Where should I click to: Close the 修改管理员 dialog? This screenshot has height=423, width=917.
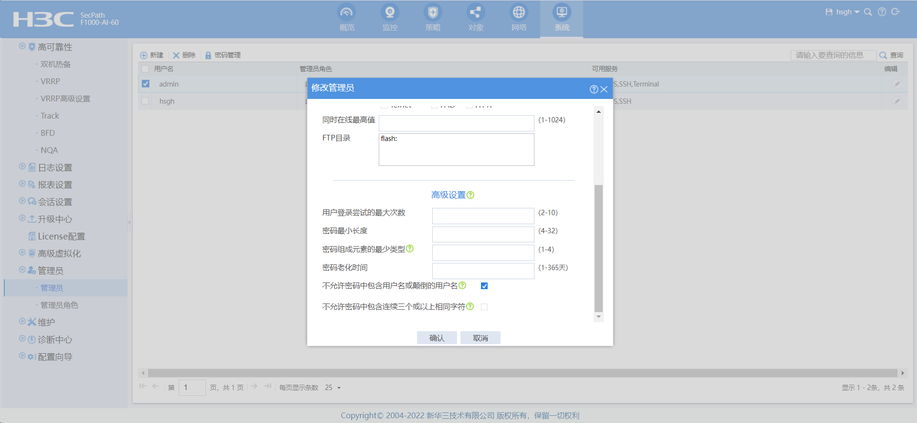tap(604, 89)
